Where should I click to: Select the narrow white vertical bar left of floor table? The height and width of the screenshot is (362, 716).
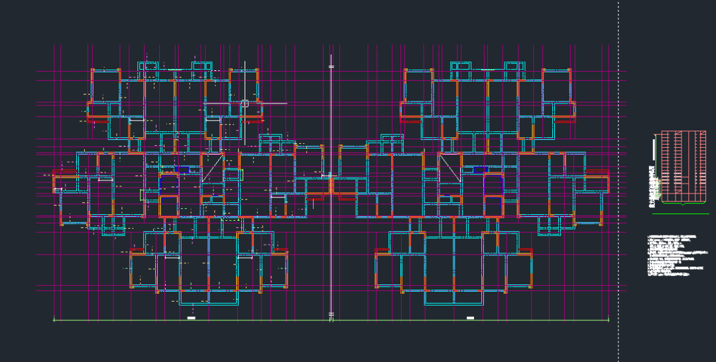click(654, 151)
